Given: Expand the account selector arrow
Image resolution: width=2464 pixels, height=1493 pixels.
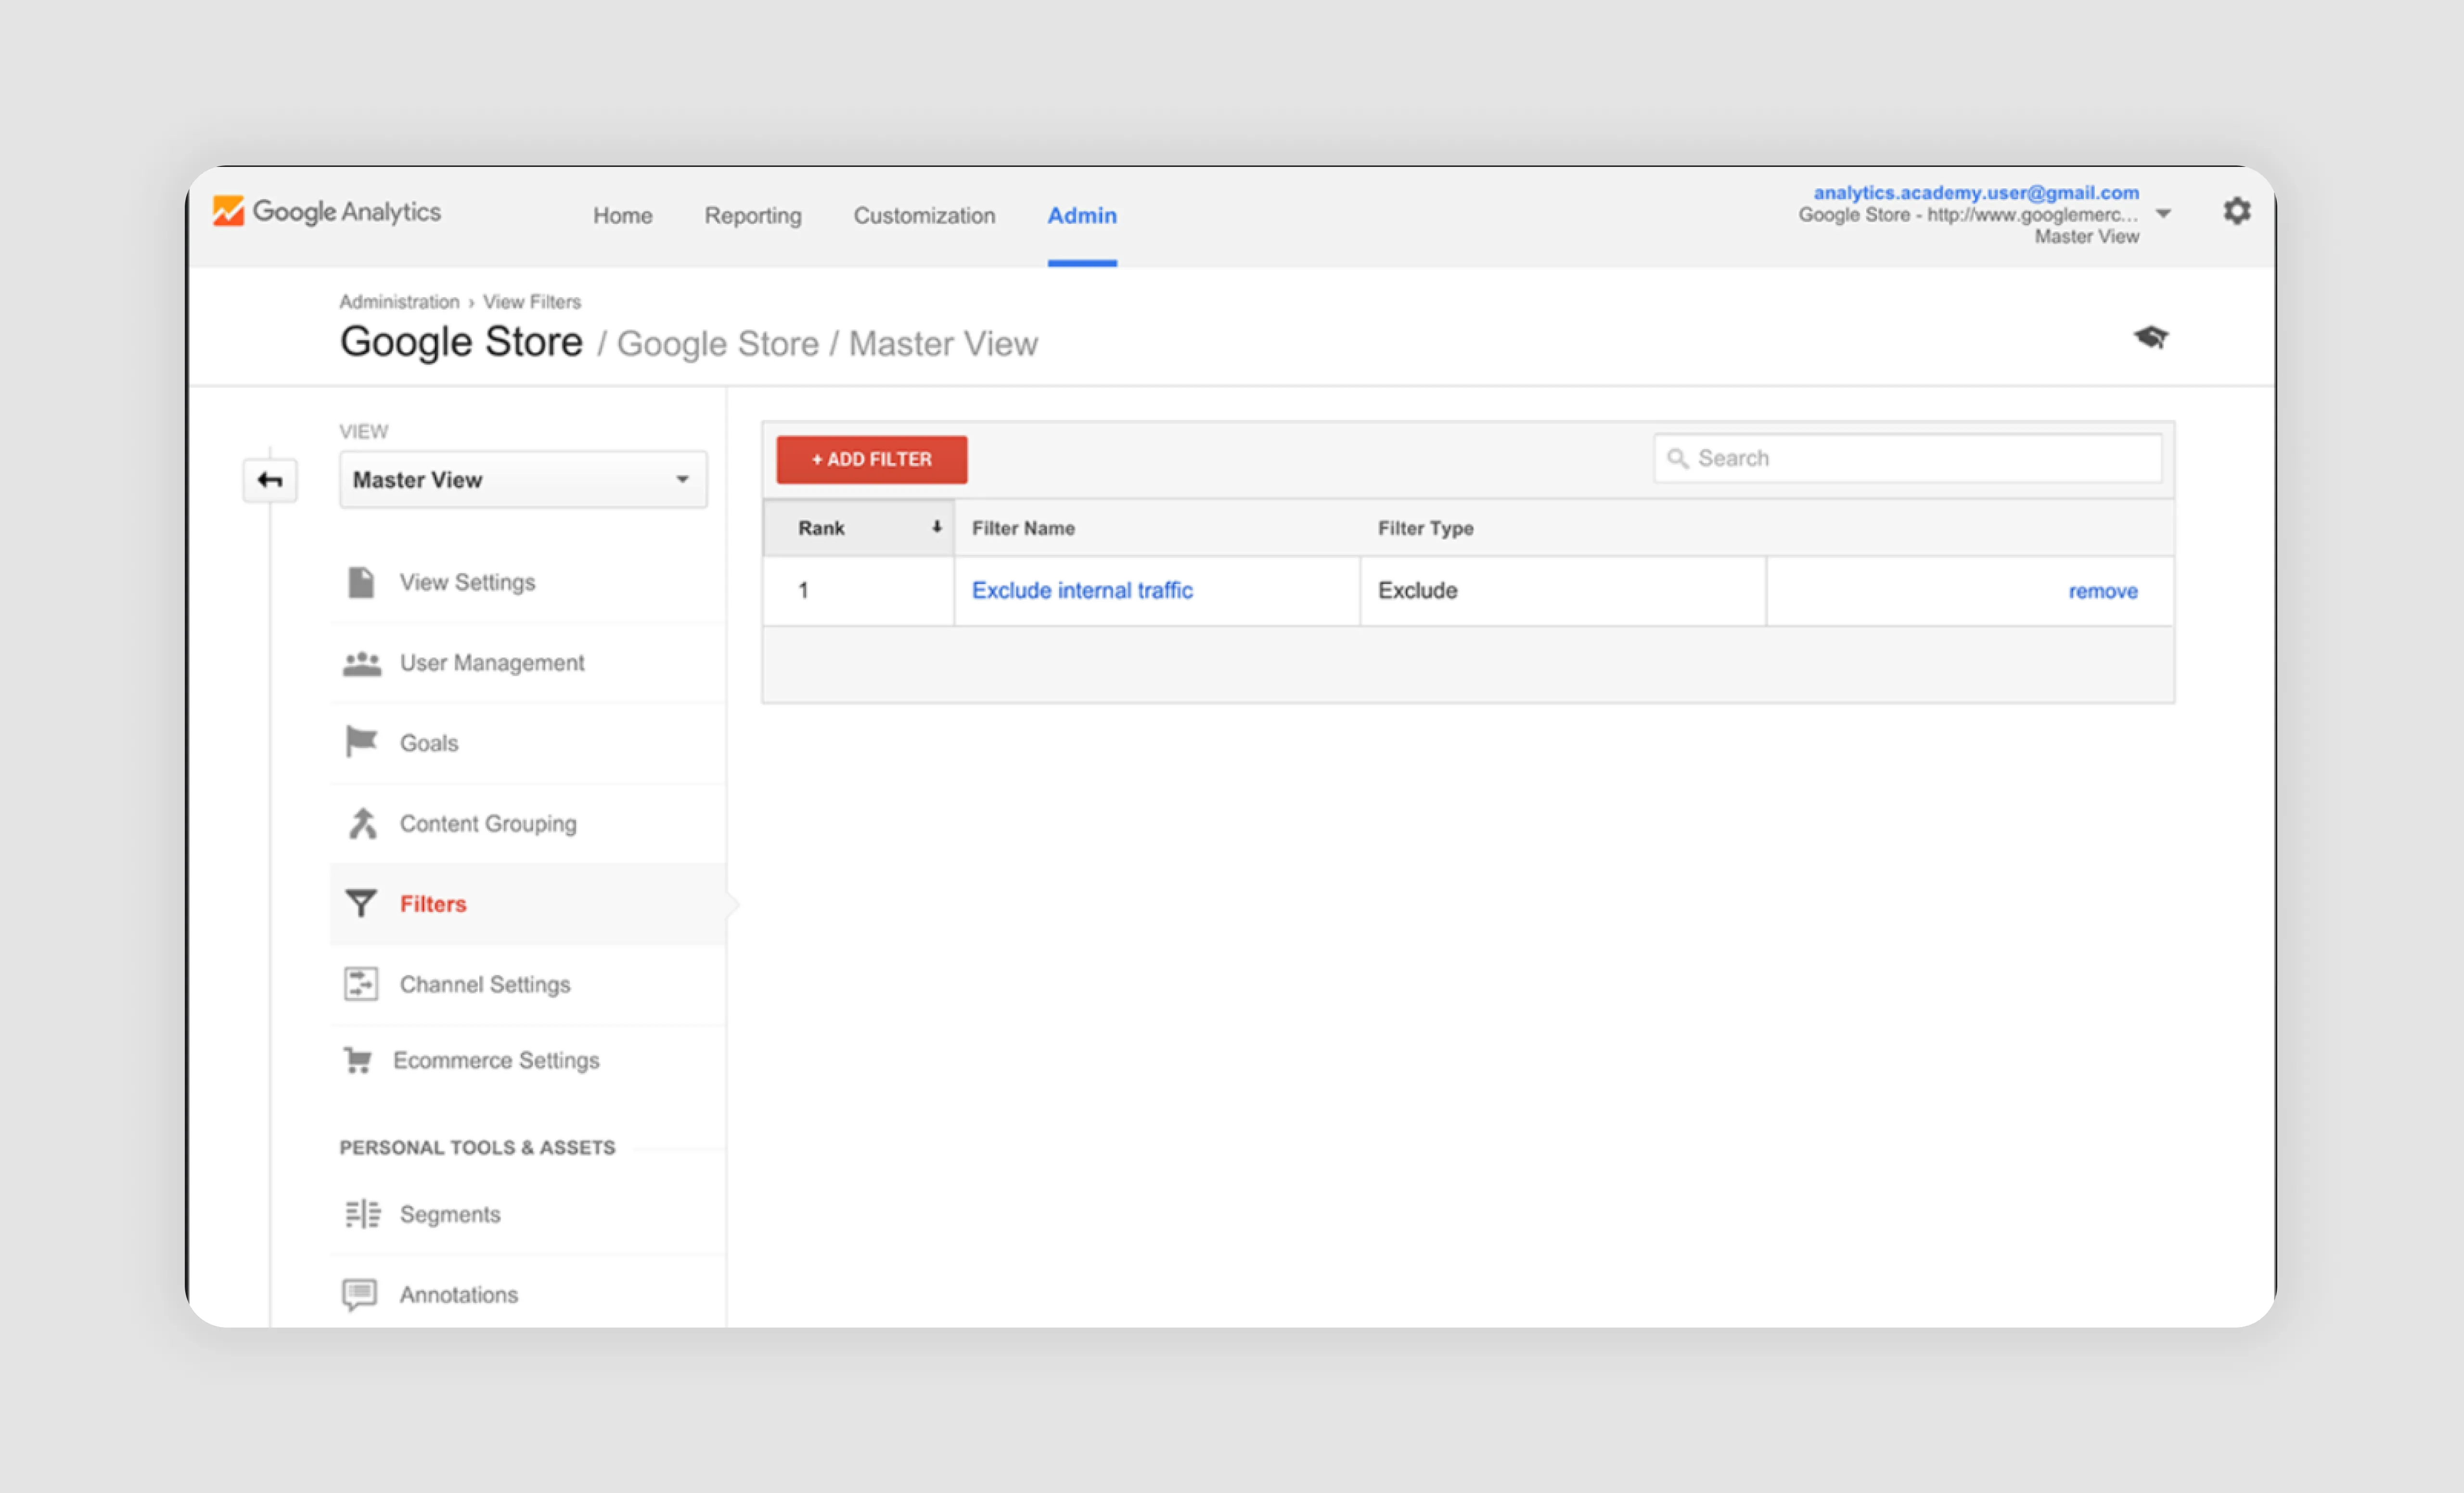Looking at the screenshot, I should pyautogui.click(x=2163, y=214).
